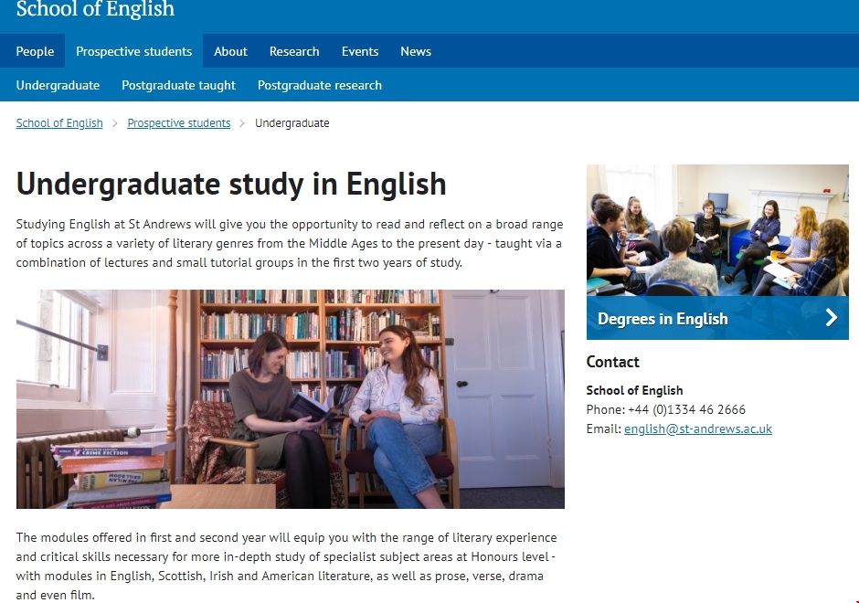Select the Undergraduate sub-navigation tab
The image size is (859, 603).
tap(58, 85)
